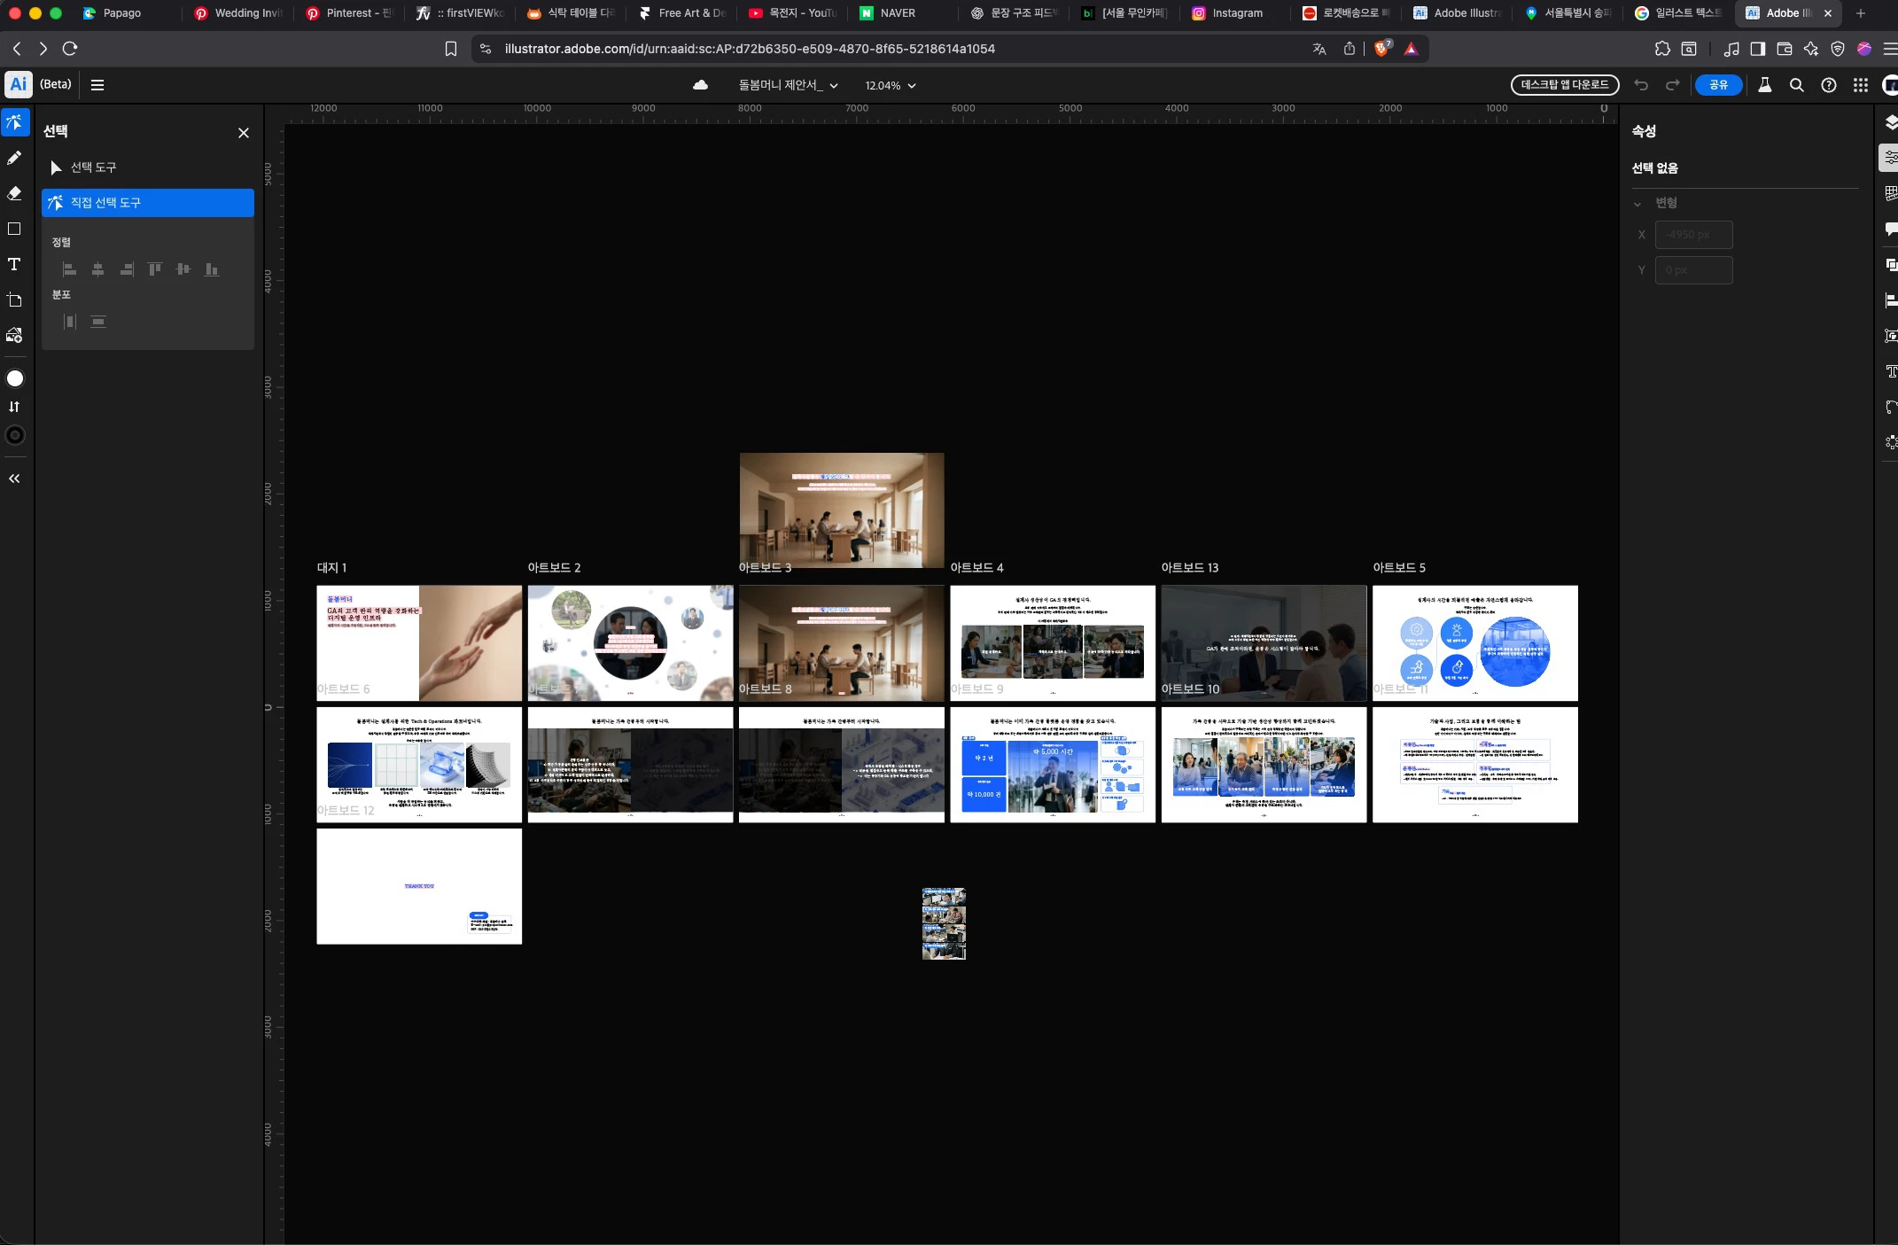Image resolution: width=1898 pixels, height=1245 pixels.
Task: Open the 돌봄머니 제안서 document name dropdown
Action: (x=788, y=85)
